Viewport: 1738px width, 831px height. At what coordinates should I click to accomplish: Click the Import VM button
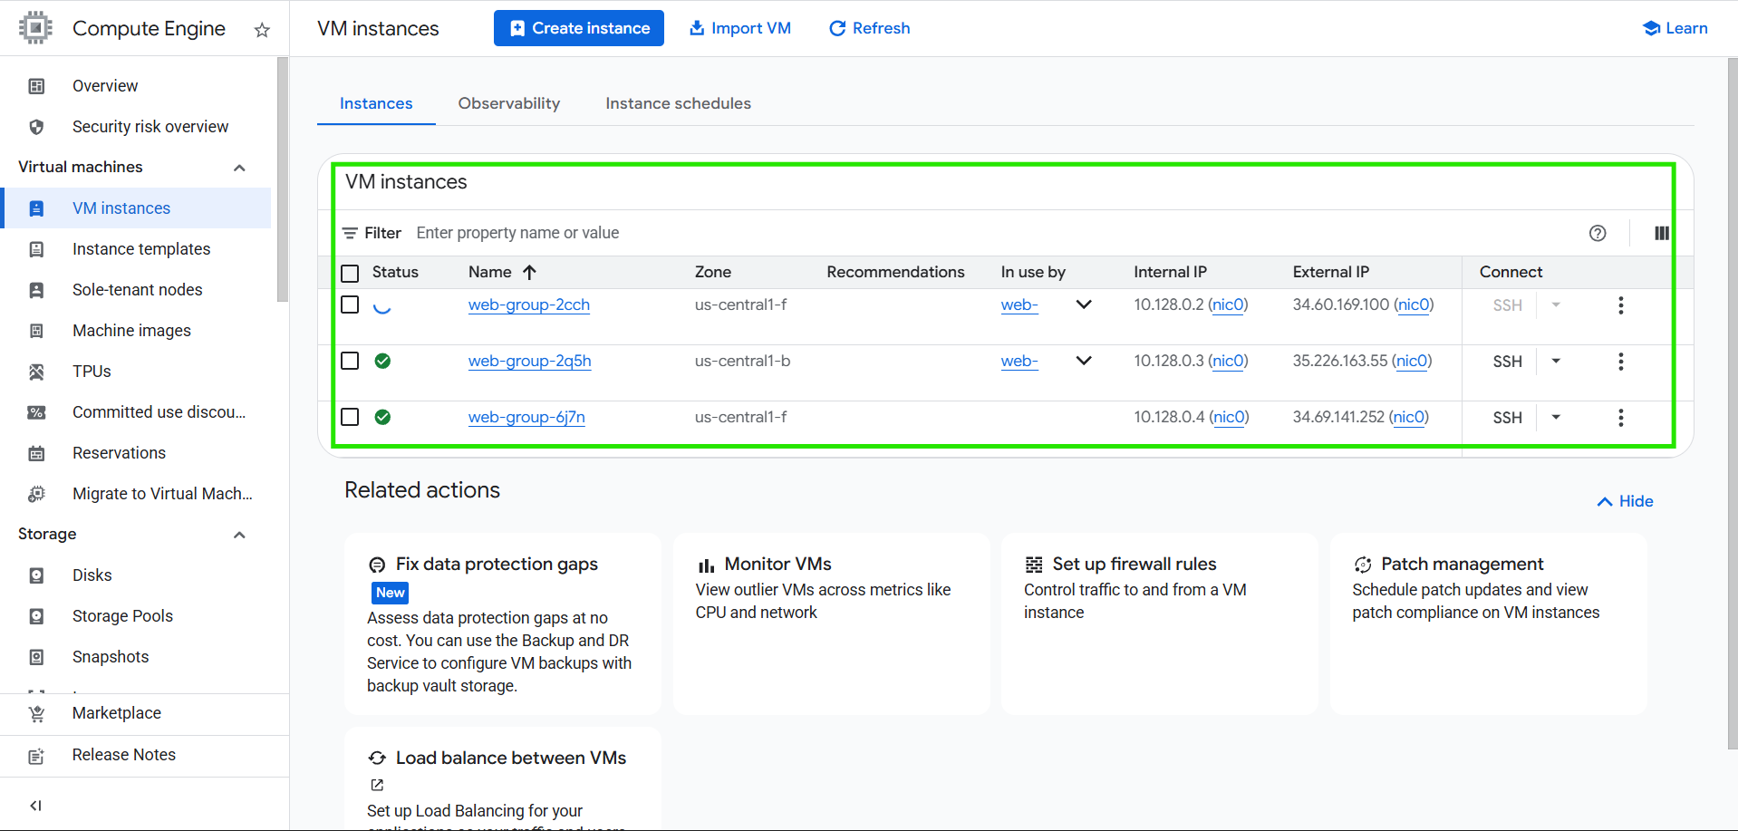tap(740, 28)
